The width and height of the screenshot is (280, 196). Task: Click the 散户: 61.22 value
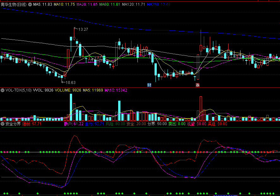point(74,124)
